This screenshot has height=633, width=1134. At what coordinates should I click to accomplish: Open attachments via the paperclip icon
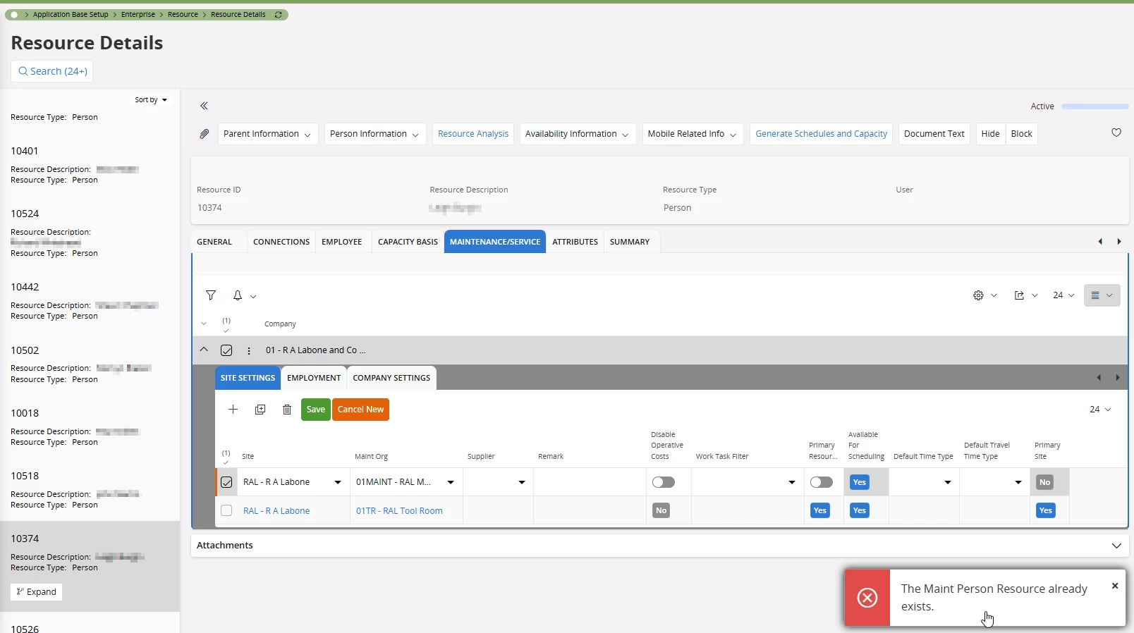[204, 134]
